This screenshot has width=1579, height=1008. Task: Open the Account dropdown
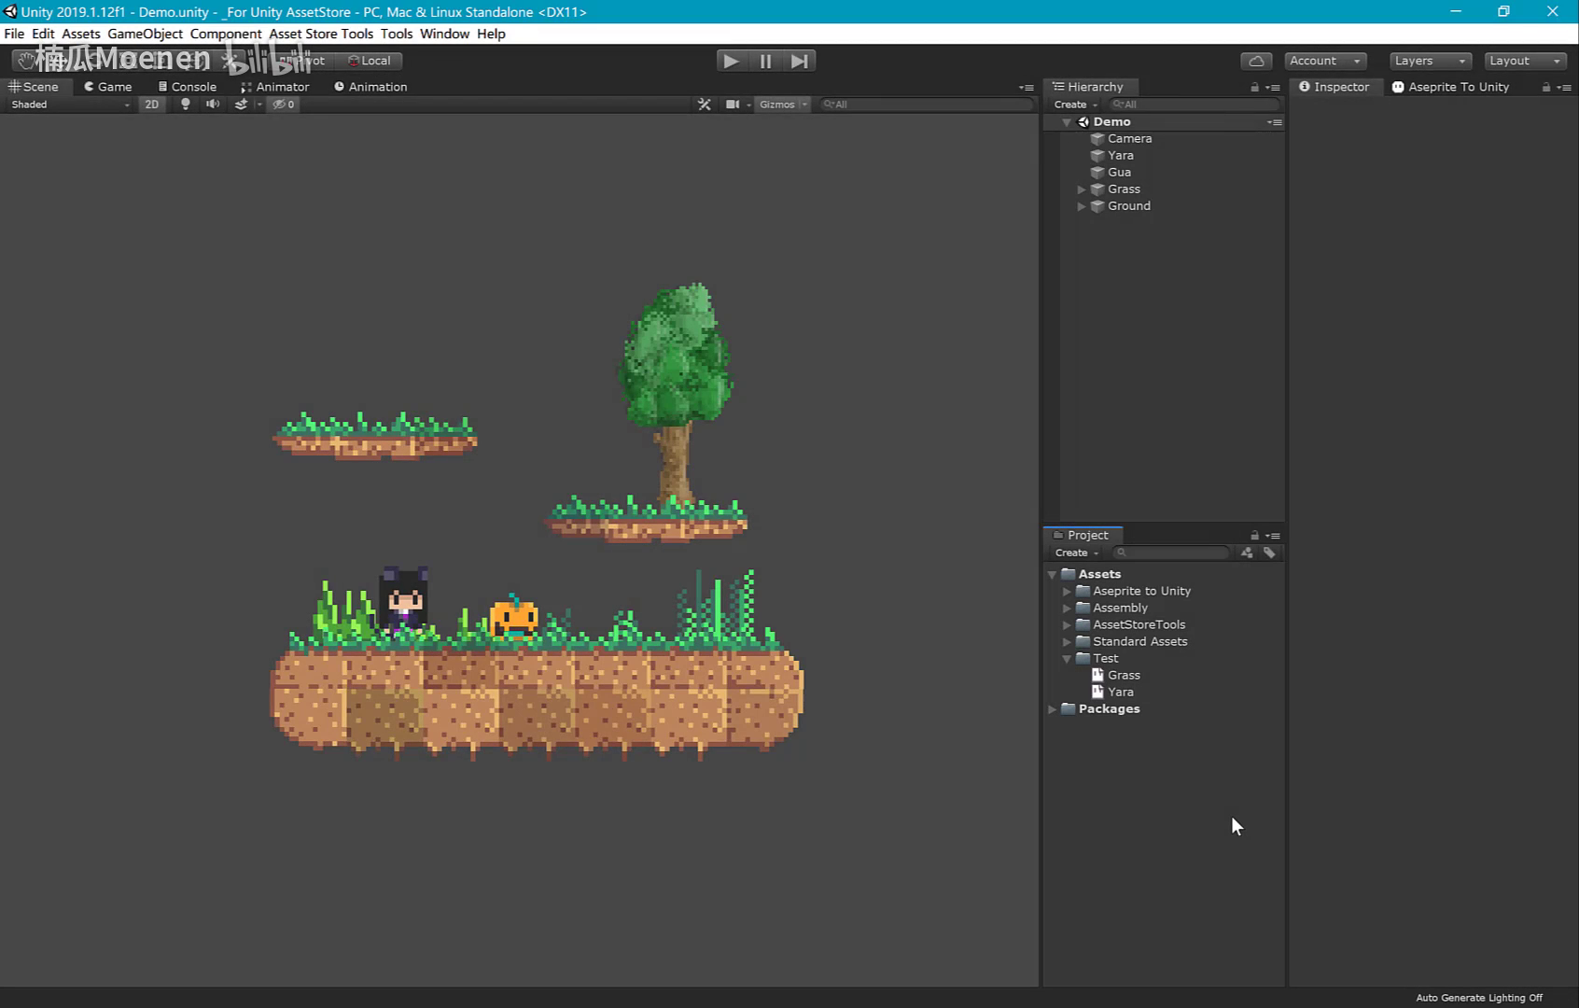pos(1325,61)
